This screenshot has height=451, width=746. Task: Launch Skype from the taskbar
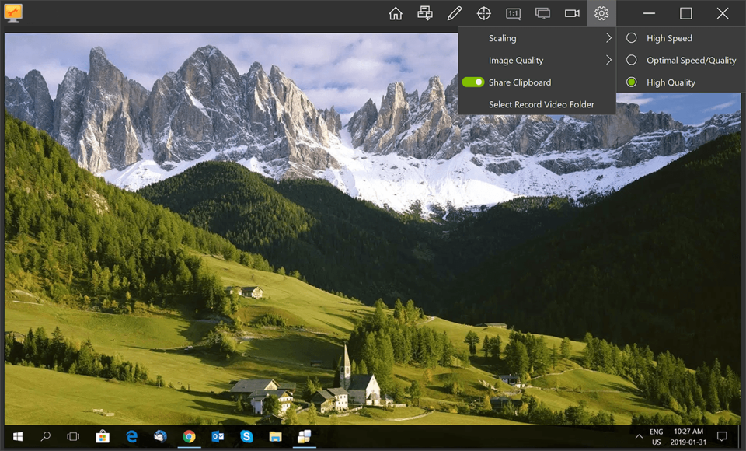(x=246, y=436)
